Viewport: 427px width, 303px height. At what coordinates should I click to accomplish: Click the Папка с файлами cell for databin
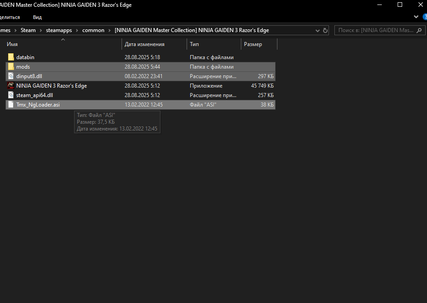(211, 57)
